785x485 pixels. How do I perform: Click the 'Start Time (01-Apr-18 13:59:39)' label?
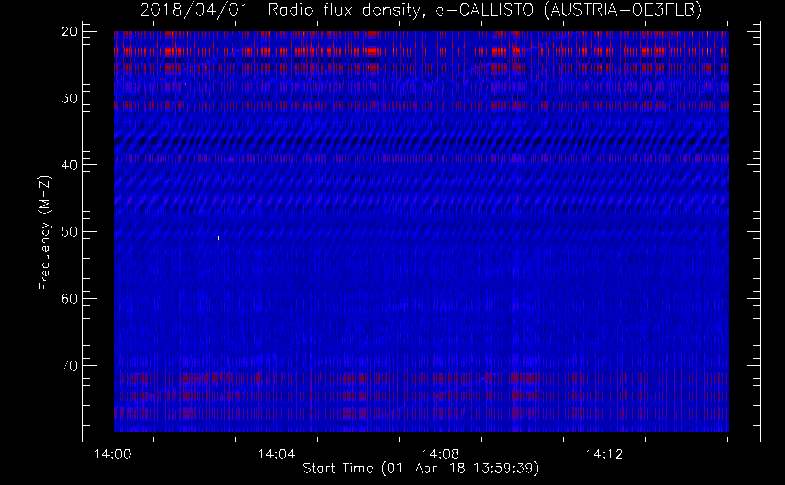(421, 469)
